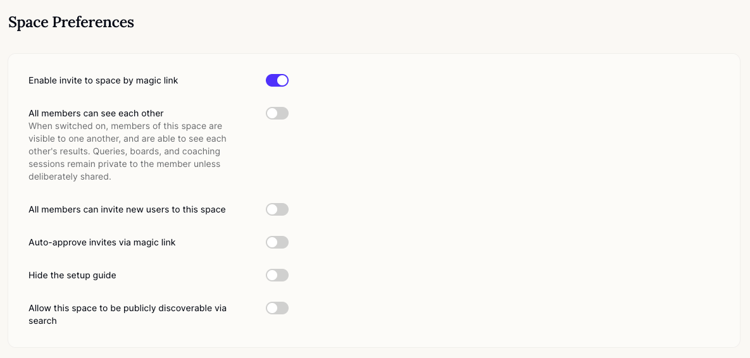Enable publicly discoverable via search toggle

(277, 308)
